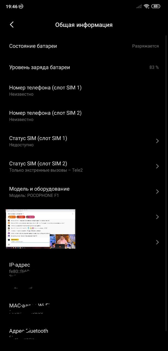Tap the Wi-Fi status icon
This screenshot has width=168, height=351.
coord(146,6)
